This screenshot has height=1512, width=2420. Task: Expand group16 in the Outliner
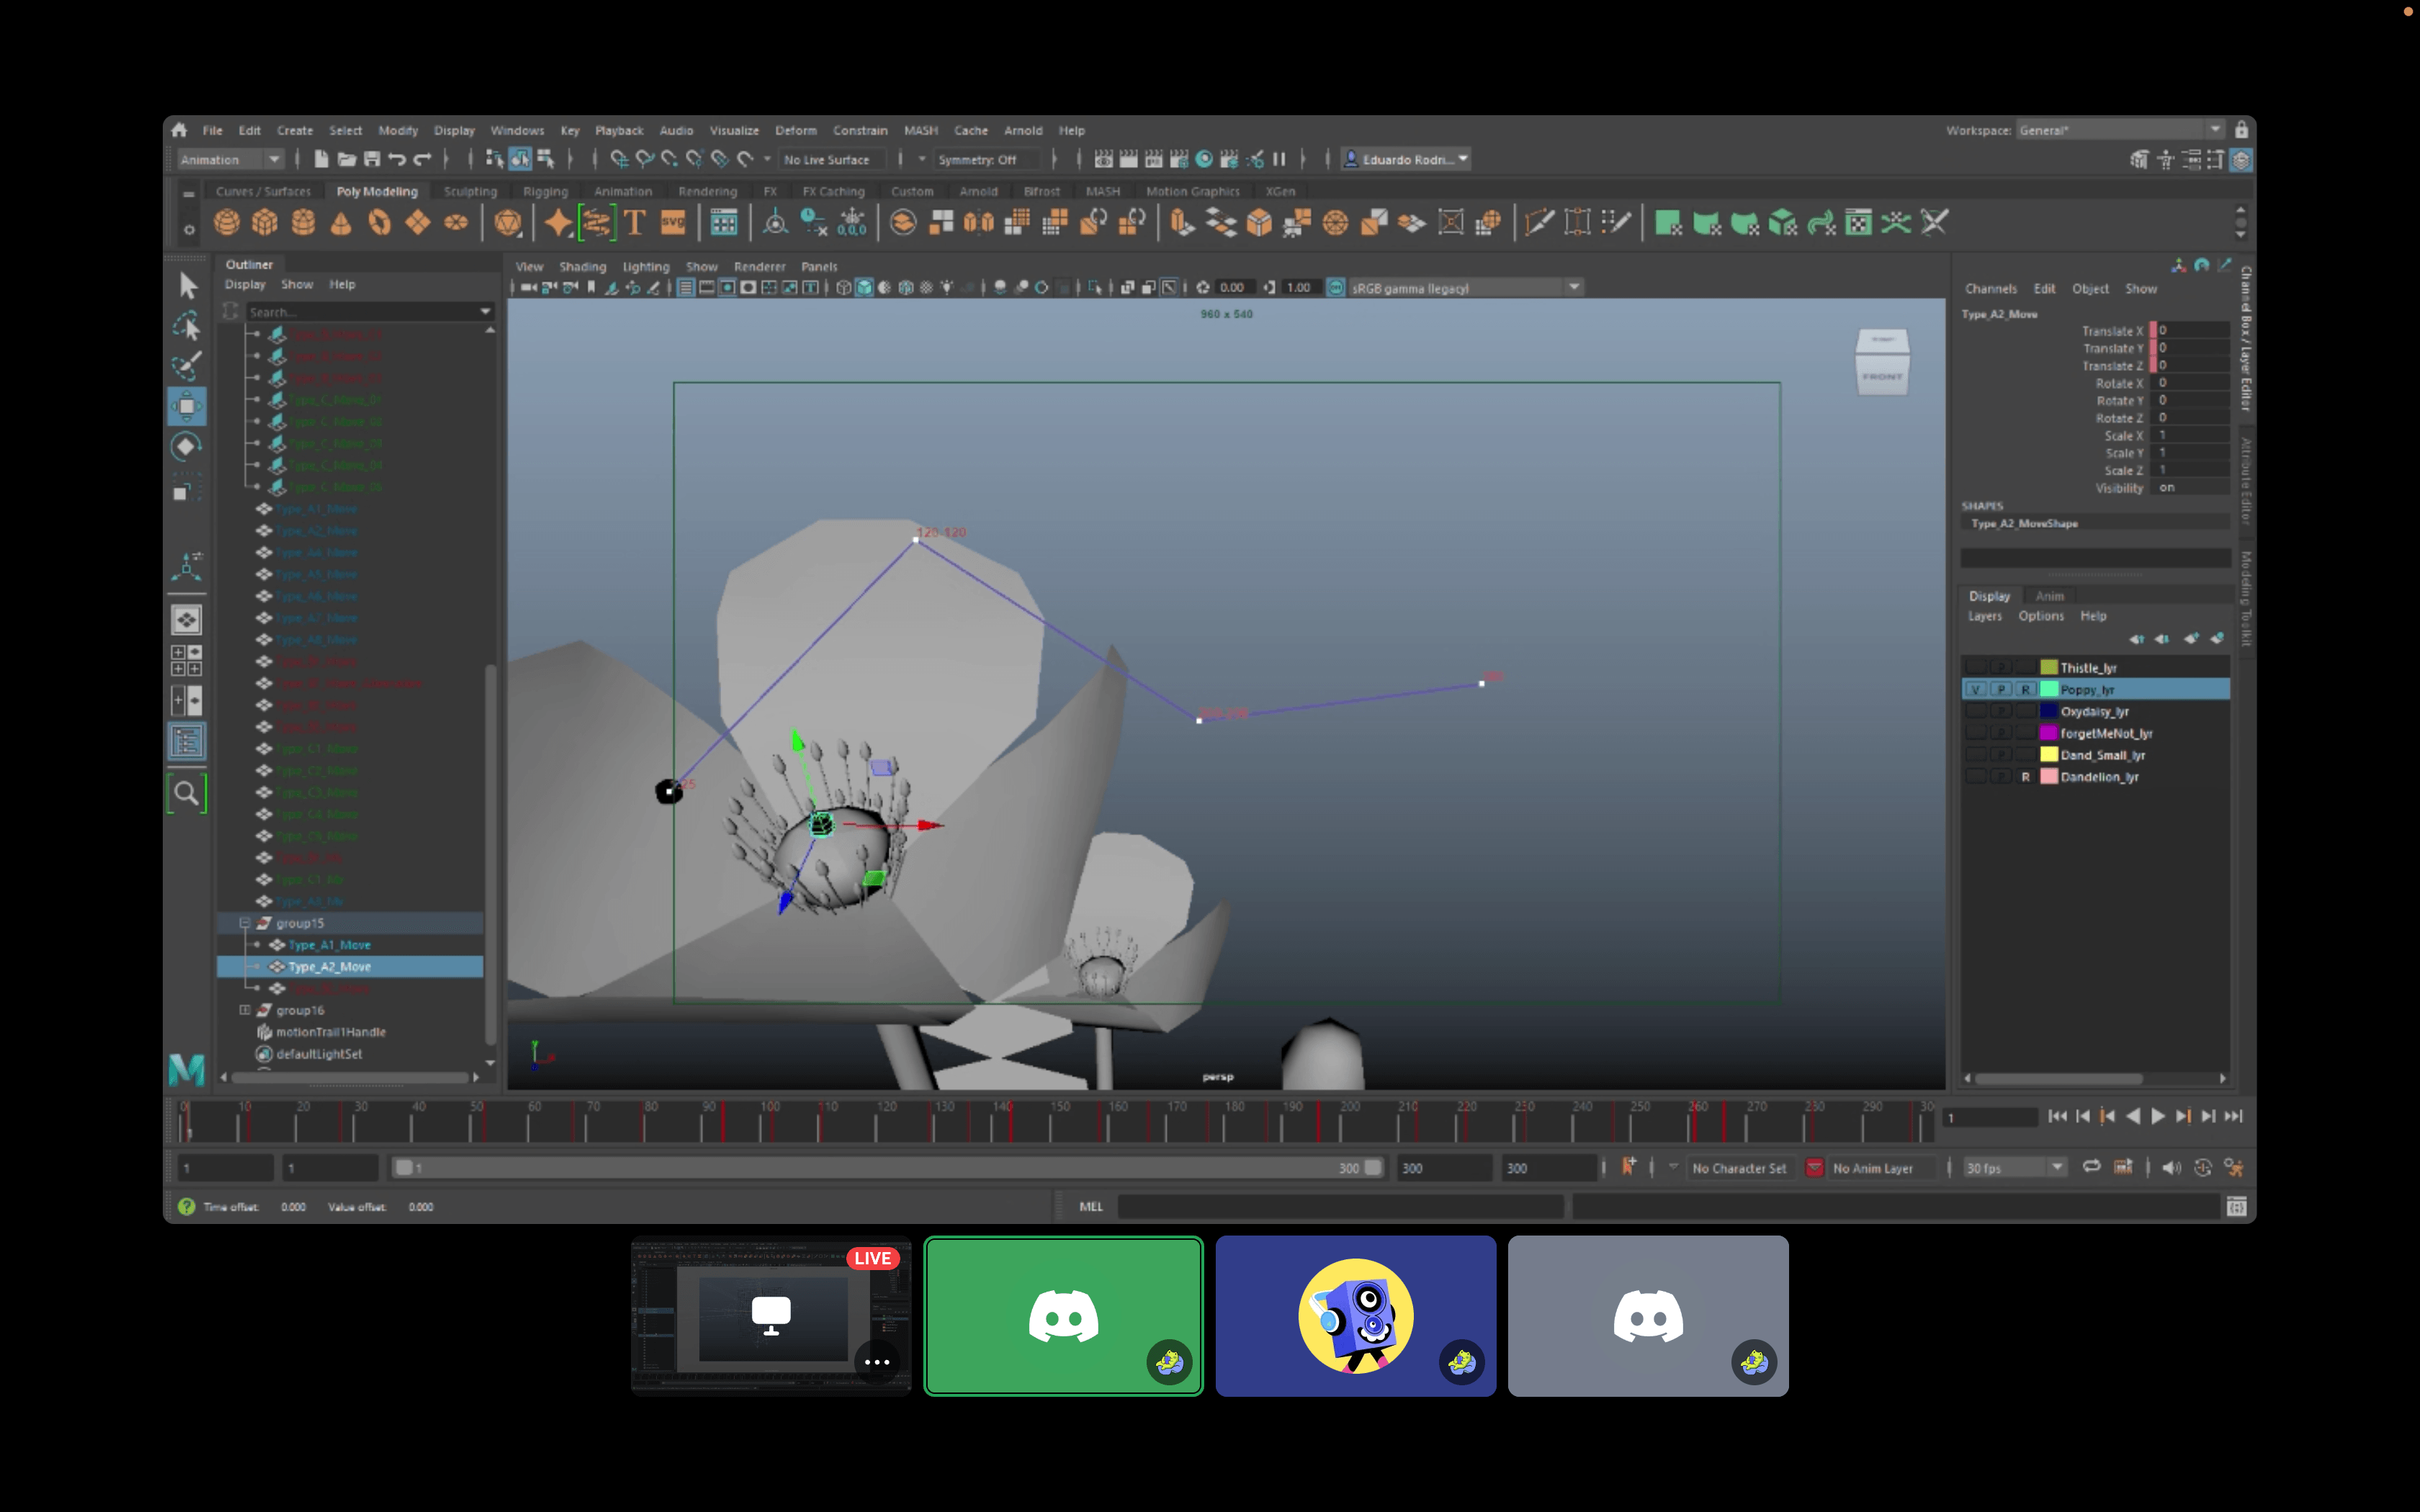pyautogui.click(x=244, y=1010)
